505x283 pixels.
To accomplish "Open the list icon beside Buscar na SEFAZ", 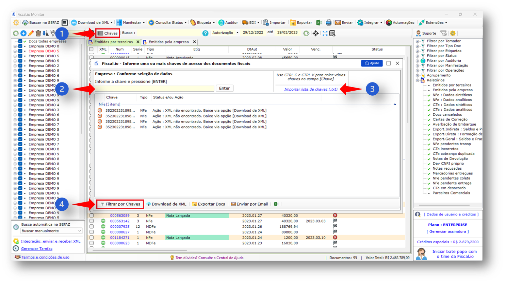I will point(65,23).
